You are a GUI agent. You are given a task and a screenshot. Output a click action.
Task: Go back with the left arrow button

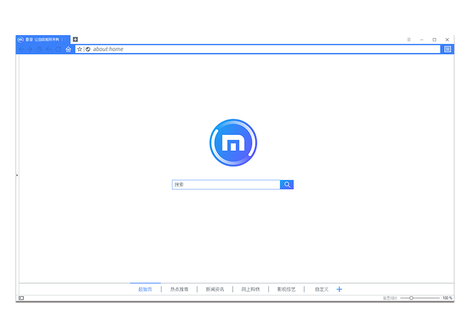[22, 50]
